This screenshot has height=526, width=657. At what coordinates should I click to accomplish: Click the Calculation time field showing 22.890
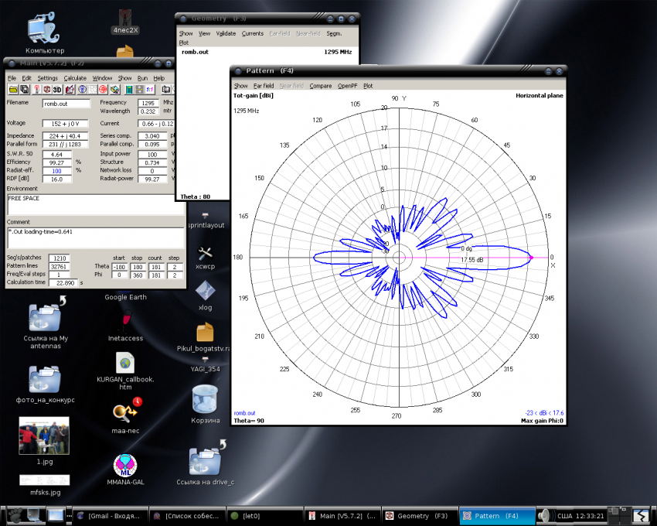point(63,282)
